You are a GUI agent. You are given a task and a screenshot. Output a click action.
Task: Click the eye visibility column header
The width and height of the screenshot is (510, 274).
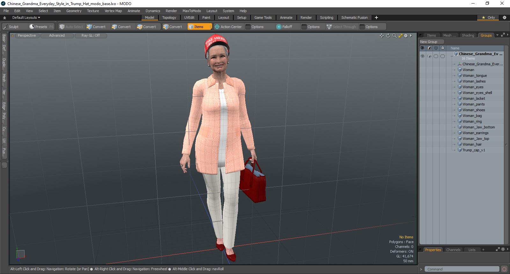[x=422, y=48]
